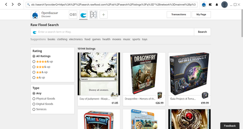This screenshot has height=129, width=243.
Task: Open the Munchkin Wizard listing image
Action: pos(144,119)
